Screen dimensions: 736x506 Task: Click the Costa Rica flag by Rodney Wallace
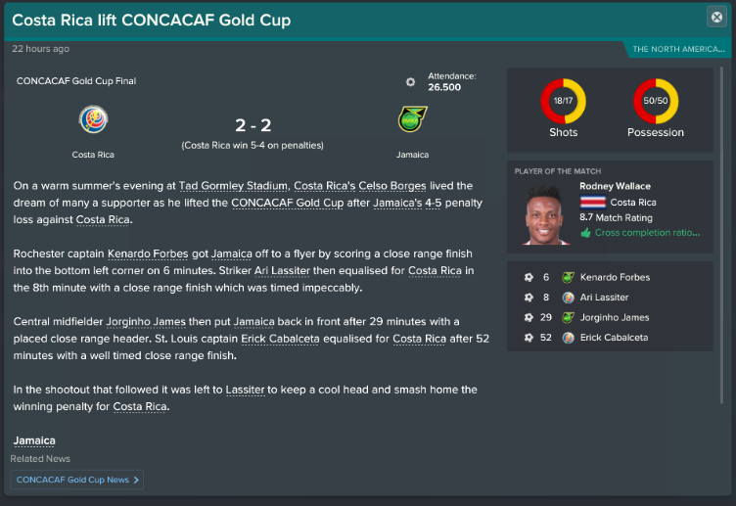click(593, 203)
